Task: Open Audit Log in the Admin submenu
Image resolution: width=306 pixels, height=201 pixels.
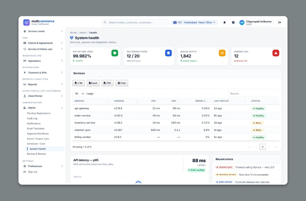Action: click(32, 118)
